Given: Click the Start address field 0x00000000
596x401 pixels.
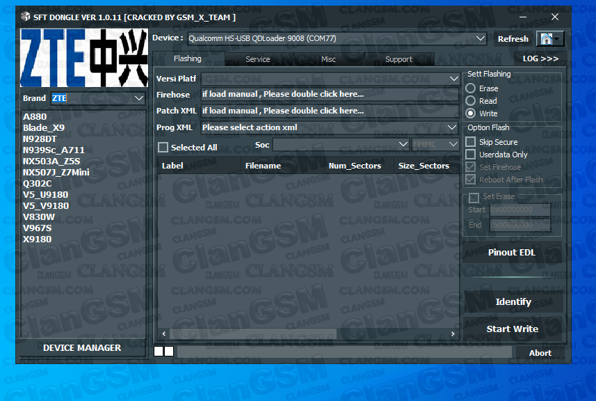Looking at the screenshot, I should 520,210.
